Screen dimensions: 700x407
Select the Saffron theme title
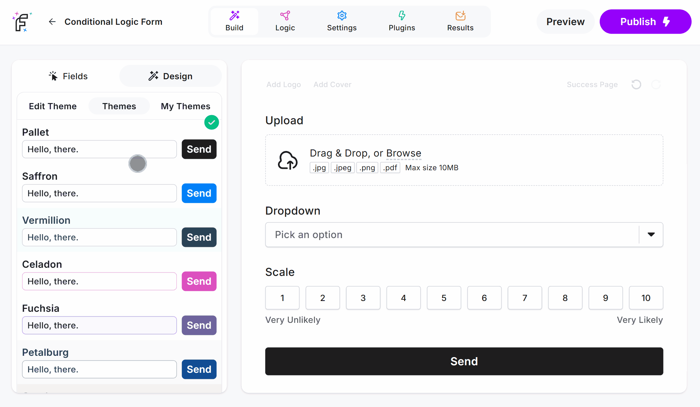point(40,176)
